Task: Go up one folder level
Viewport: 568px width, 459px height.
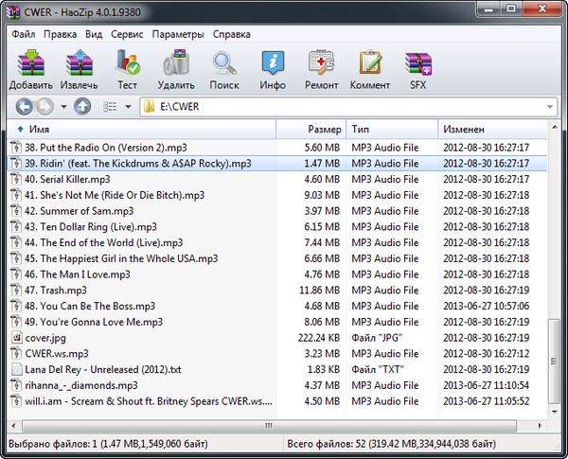Action: click(x=82, y=107)
